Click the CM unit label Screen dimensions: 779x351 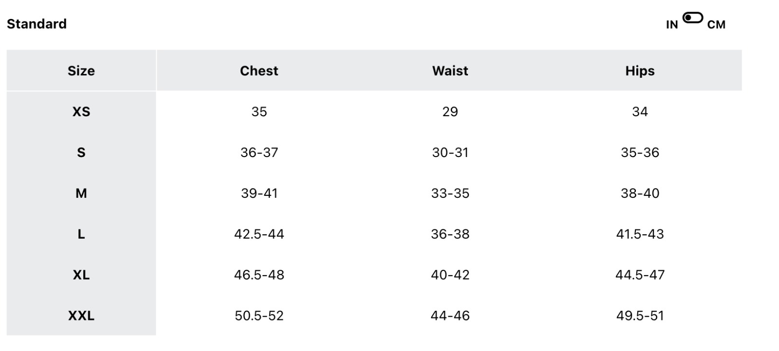(716, 25)
